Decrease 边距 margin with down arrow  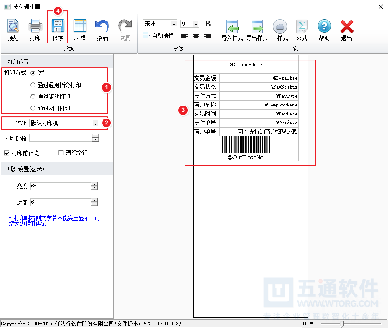(94, 204)
